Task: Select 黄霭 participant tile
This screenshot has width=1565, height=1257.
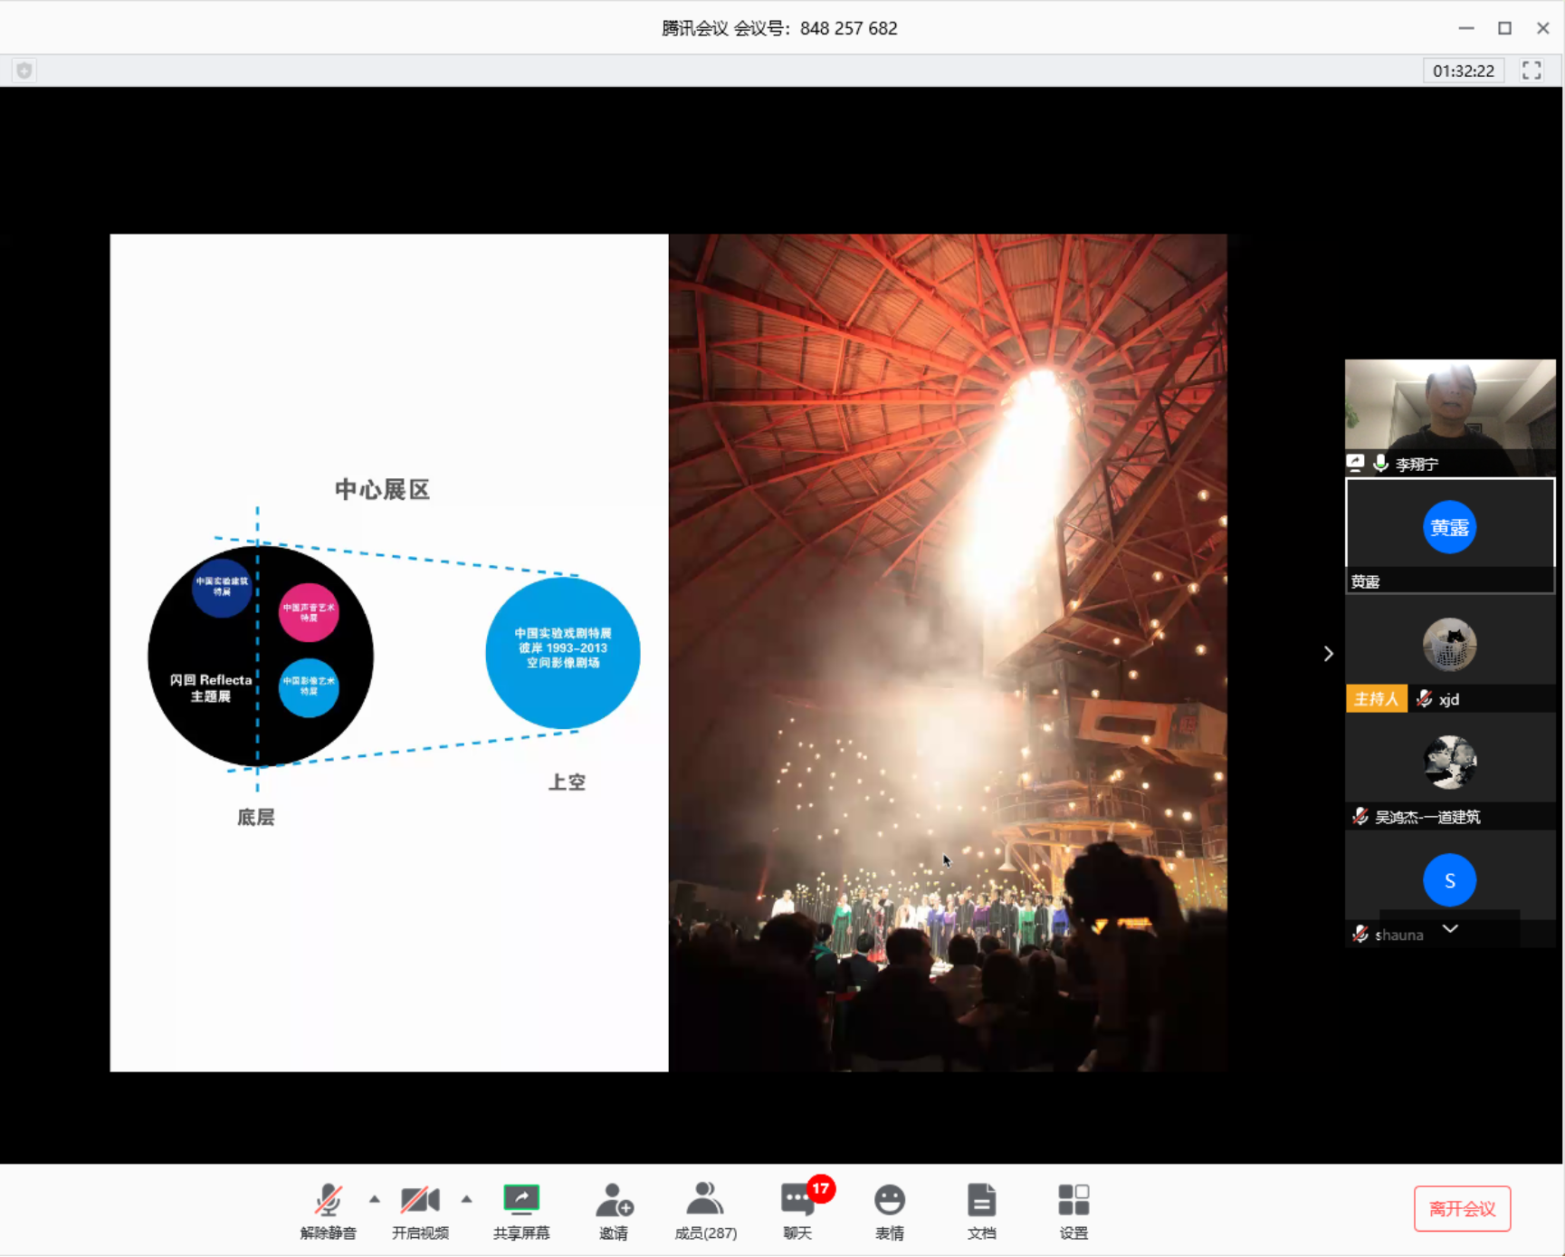Action: (1449, 534)
